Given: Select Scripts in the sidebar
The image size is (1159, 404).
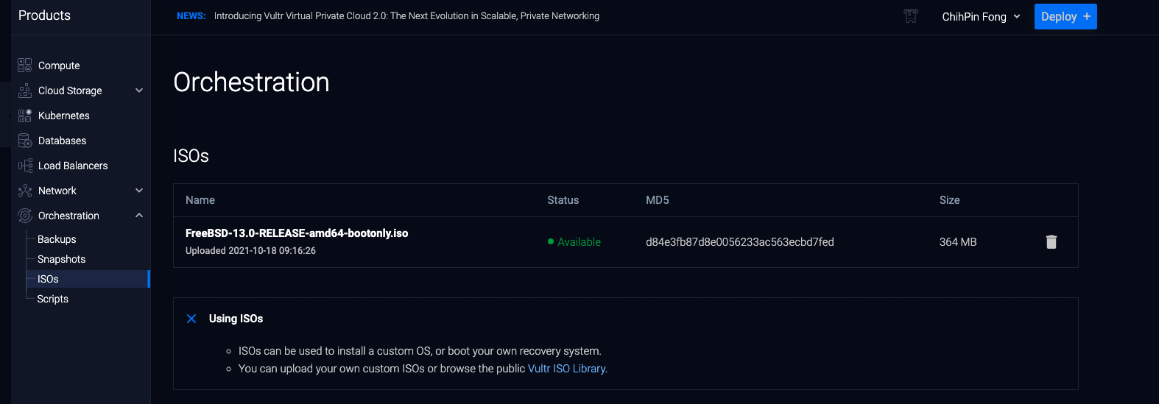Looking at the screenshot, I should (53, 299).
